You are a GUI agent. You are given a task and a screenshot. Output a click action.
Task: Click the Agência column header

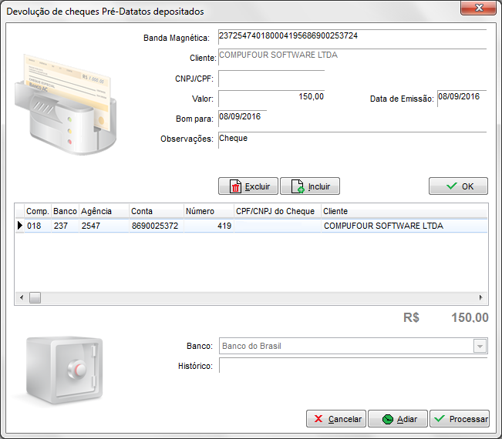point(103,211)
